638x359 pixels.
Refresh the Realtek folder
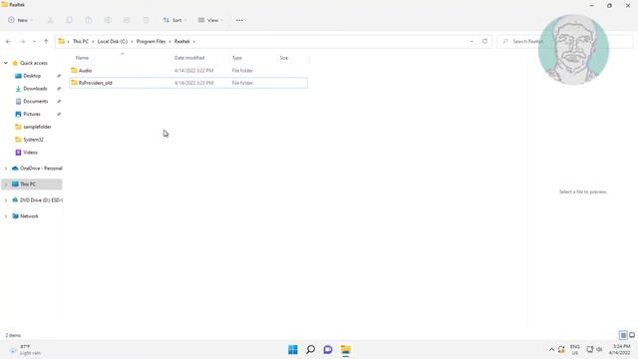point(484,42)
